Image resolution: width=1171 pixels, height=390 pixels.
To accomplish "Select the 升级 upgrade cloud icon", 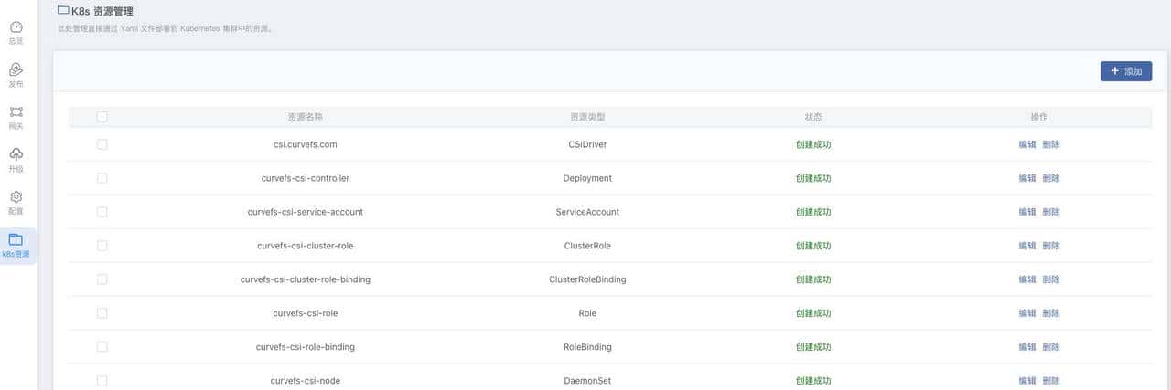I will [x=16, y=154].
